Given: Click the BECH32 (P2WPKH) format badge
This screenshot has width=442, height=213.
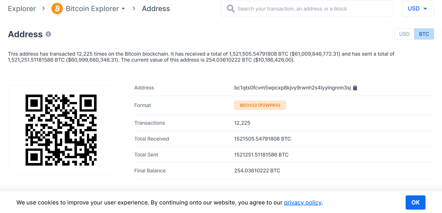Looking at the screenshot, I should point(260,105).
